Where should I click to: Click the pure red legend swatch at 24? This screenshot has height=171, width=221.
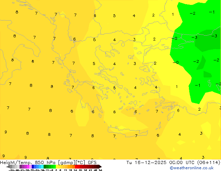[x=76, y=166]
